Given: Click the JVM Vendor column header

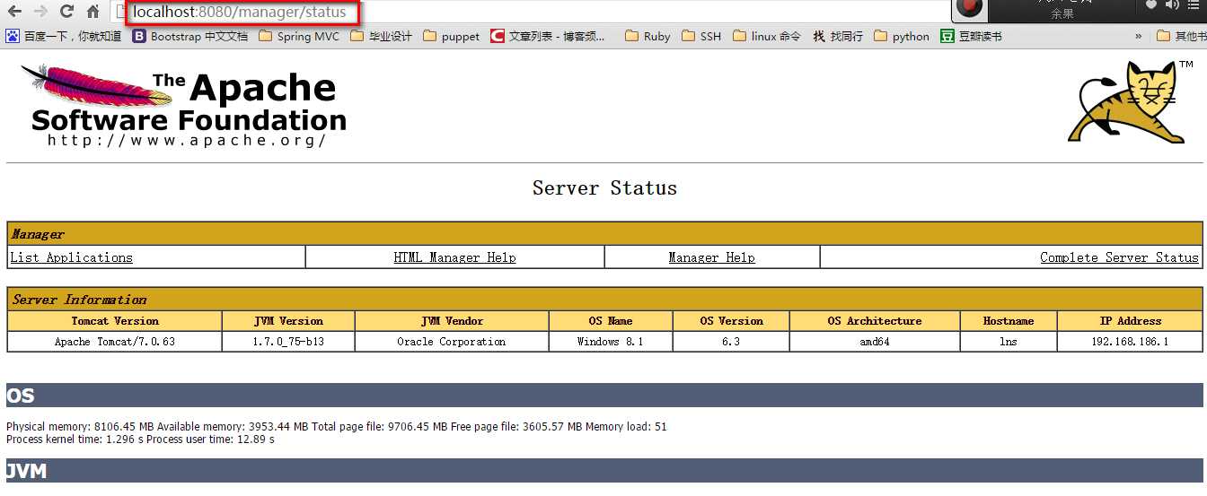Looking at the screenshot, I should coord(452,321).
